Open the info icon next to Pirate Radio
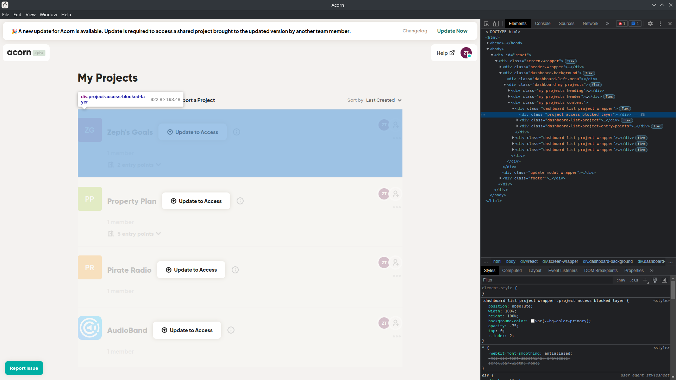The image size is (676, 380). coord(234,270)
